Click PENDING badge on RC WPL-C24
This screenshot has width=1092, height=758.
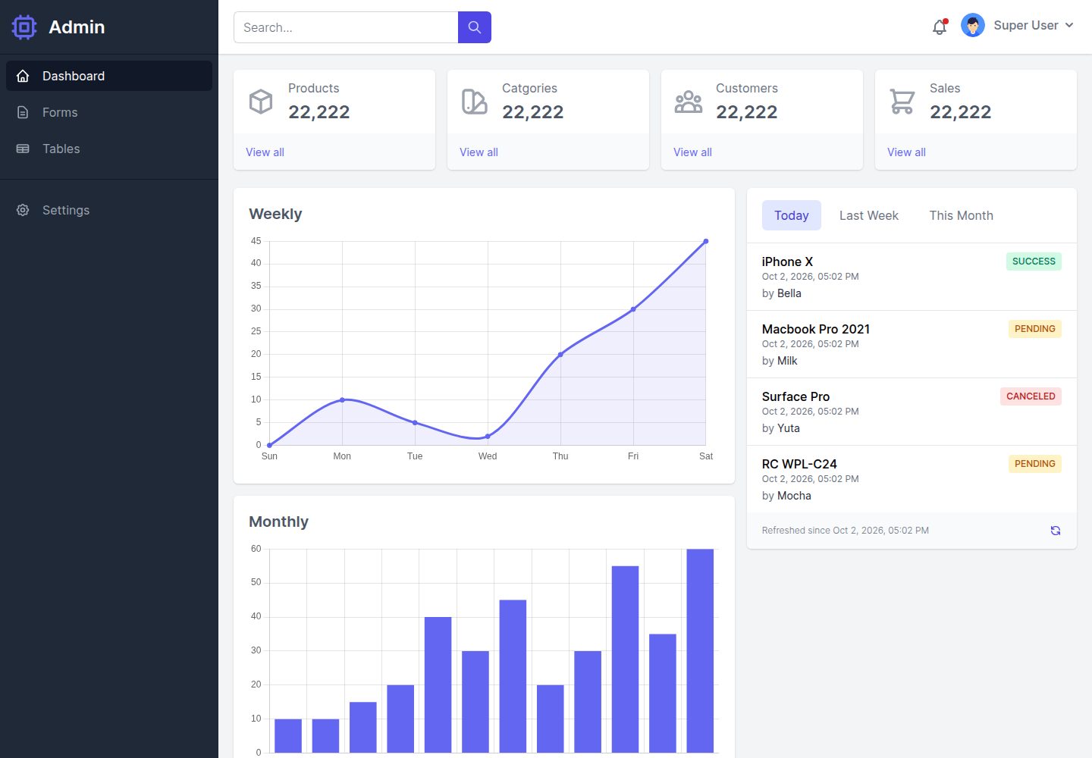click(1034, 464)
